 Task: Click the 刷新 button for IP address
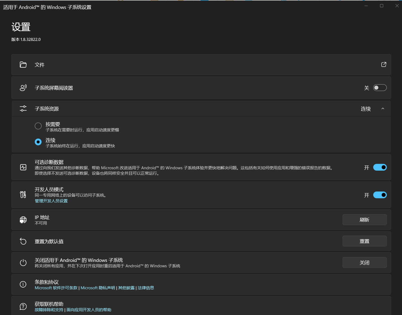364,219
